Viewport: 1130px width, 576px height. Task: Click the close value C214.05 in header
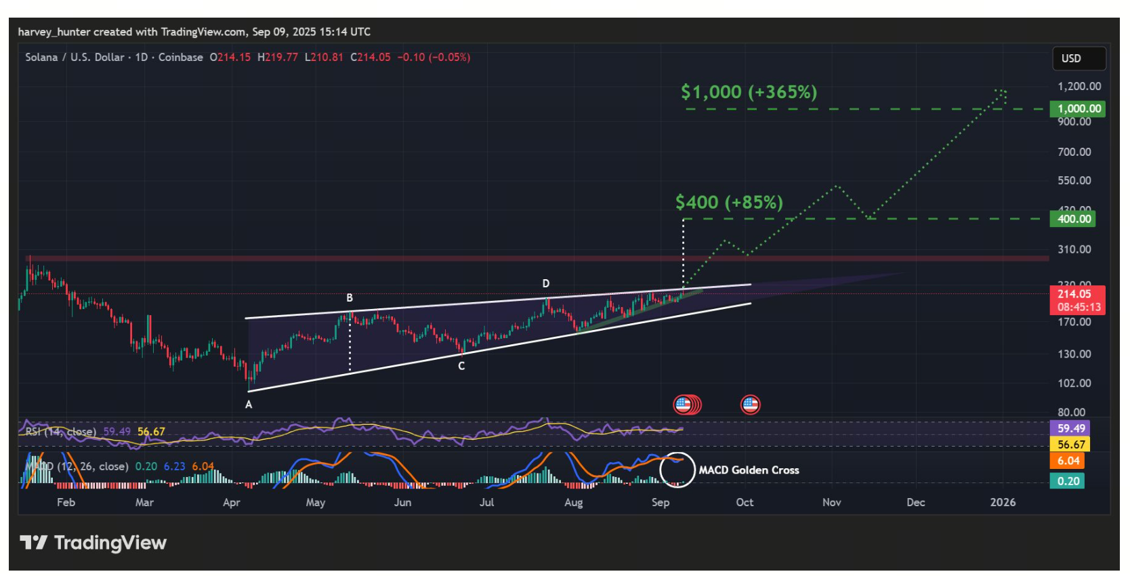point(371,57)
